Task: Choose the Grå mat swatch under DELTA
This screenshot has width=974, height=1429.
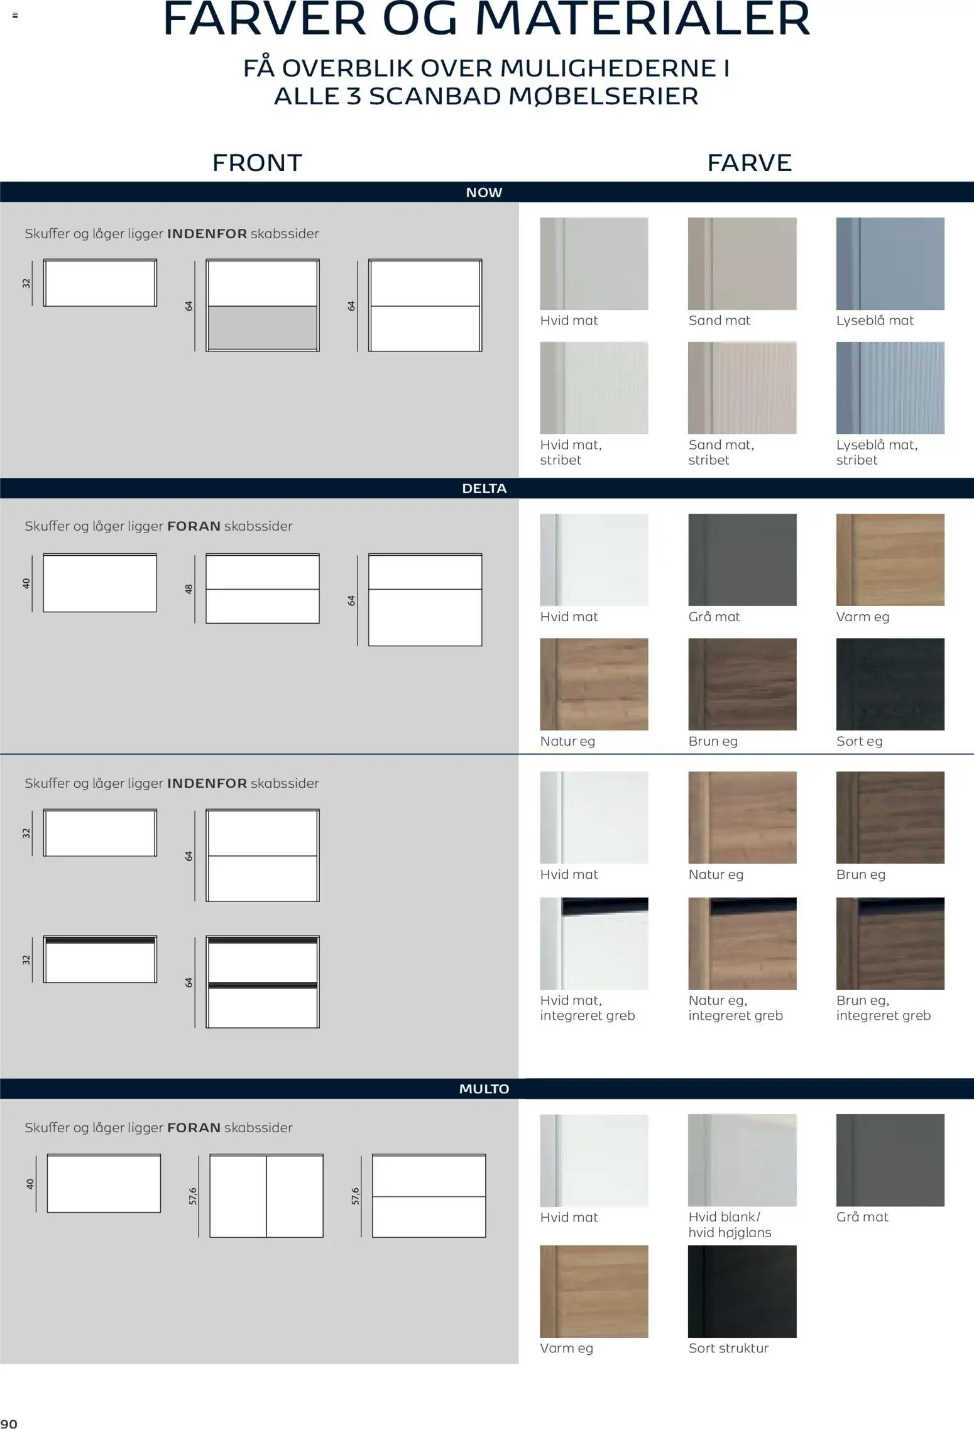Action: (742, 560)
